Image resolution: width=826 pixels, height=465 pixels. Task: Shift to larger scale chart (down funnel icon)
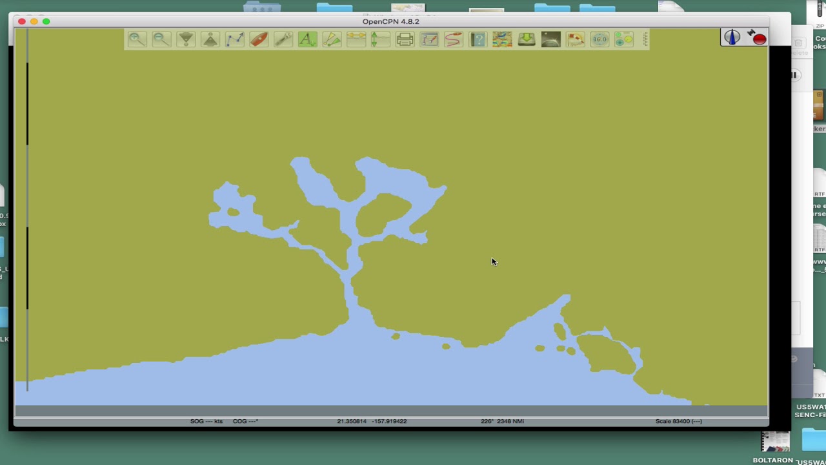pos(186,39)
